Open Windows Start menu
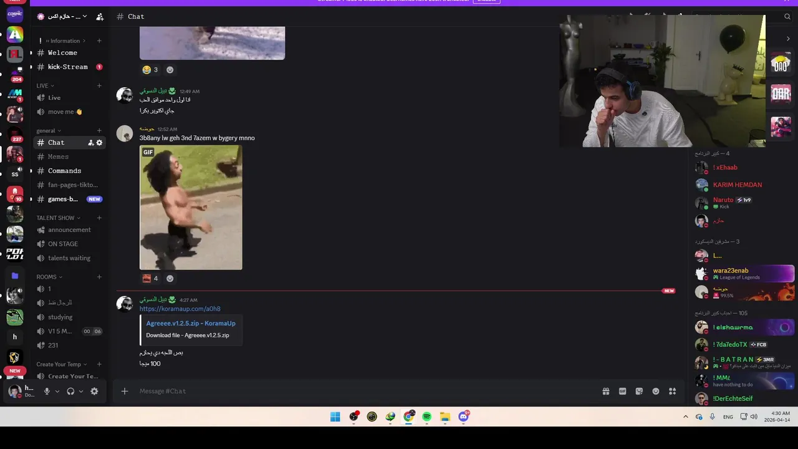The width and height of the screenshot is (798, 449). coord(335,417)
